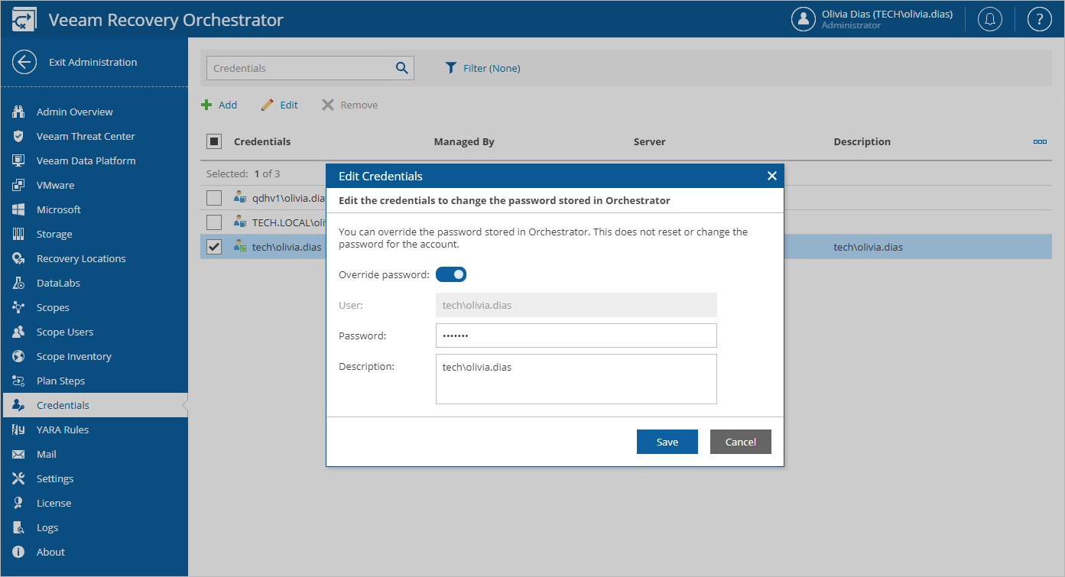This screenshot has height=577, width=1065.
Task: Click the Recovery Locations icon
Action: coord(19,258)
